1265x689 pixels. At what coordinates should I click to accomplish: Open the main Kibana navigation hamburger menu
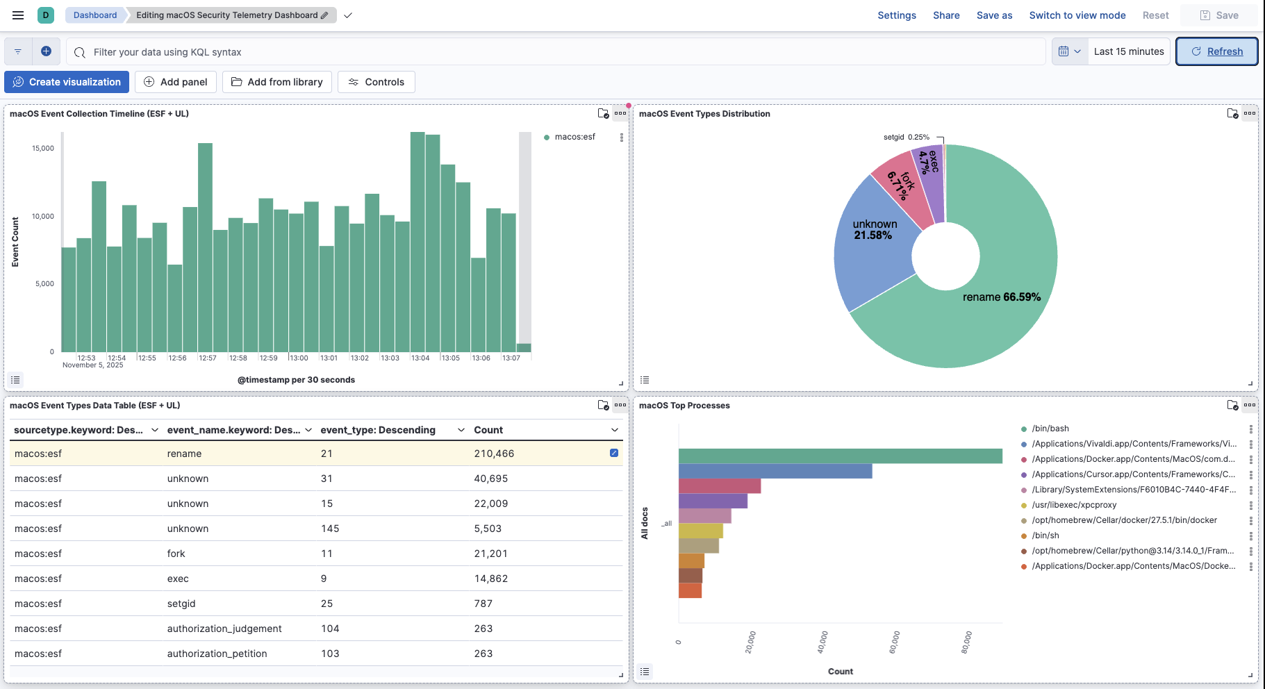click(x=17, y=15)
